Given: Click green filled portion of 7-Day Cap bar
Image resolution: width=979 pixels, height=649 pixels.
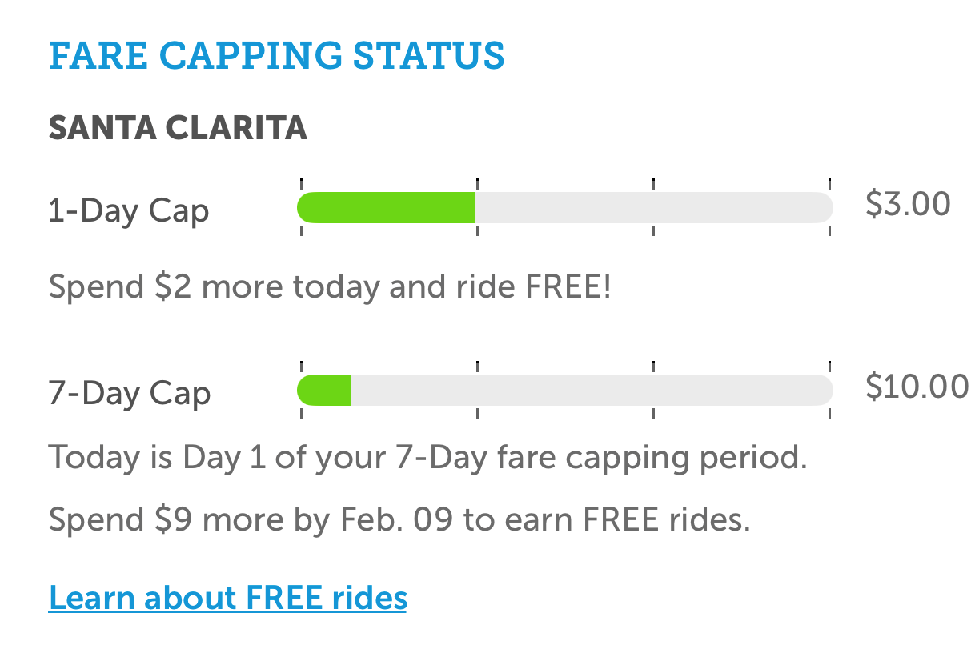Looking at the screenshot, I should coord(324,391).
